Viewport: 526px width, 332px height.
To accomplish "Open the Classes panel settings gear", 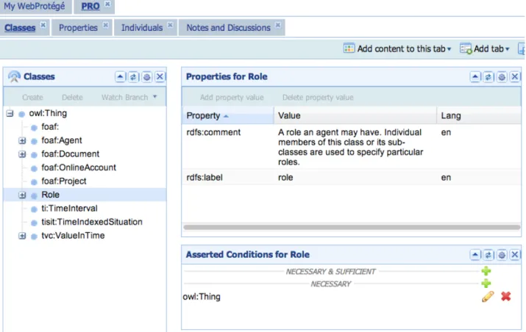I will (x=146, y=76).
